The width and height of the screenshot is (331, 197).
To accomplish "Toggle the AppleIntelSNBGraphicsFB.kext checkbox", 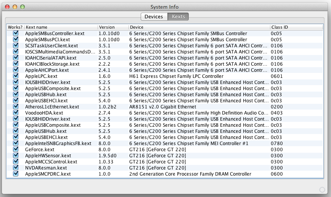I will click(x=16, y=143).
